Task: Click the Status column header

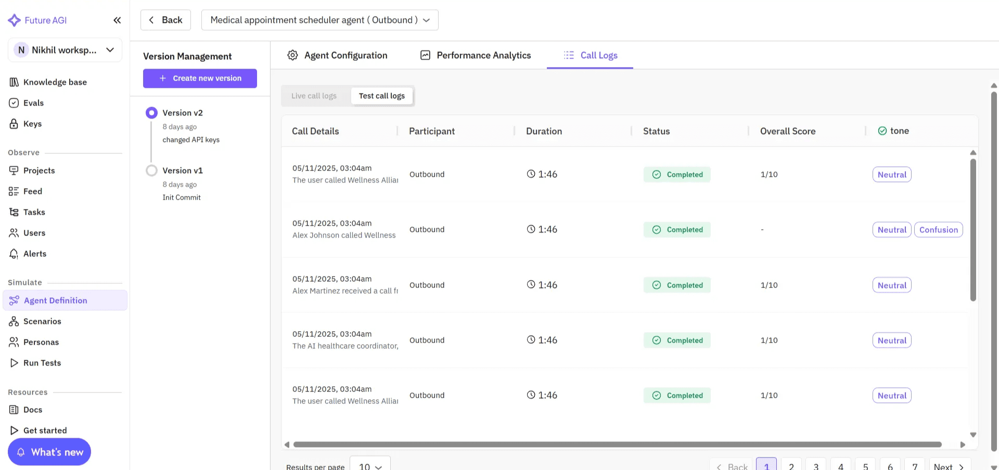Action: 656,131
